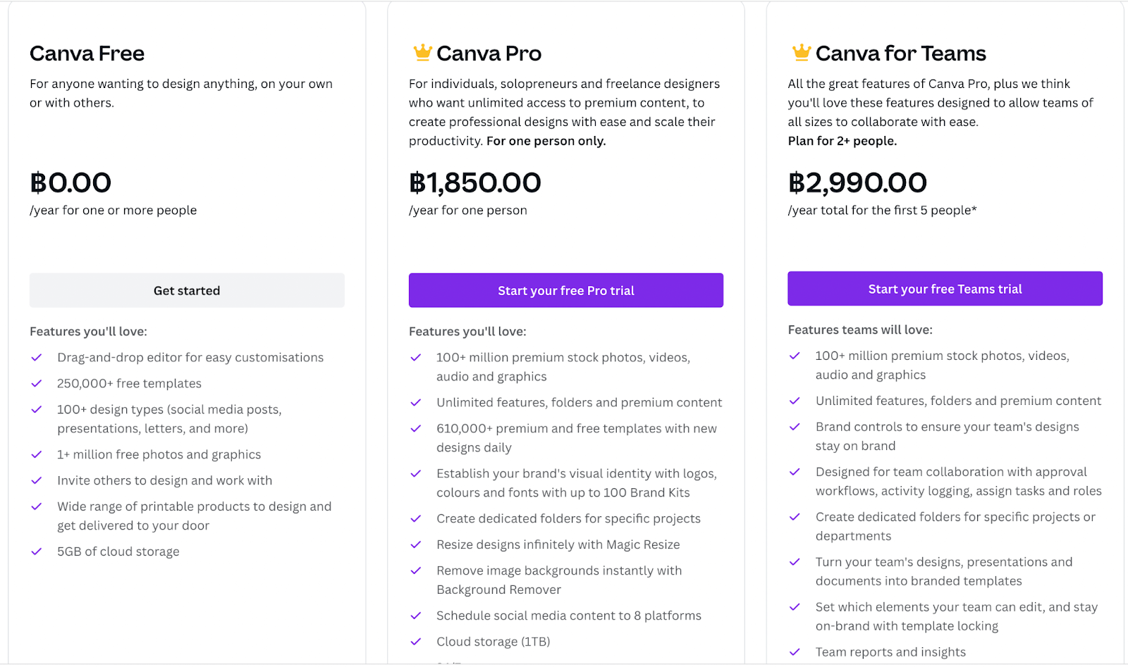Image resolution: width=1128 pixels, height=667 pixels.
Task: Select the Canva Pro plan heading
Action: 489,53
